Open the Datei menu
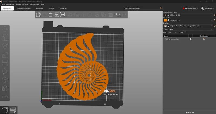 3,4
